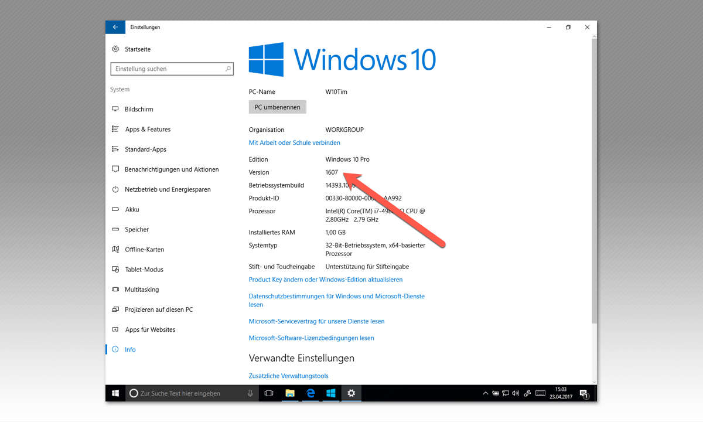Open Datenschutzbestimmungen für Windows link
Screen dimensions: 703x422
pos(337,300)
